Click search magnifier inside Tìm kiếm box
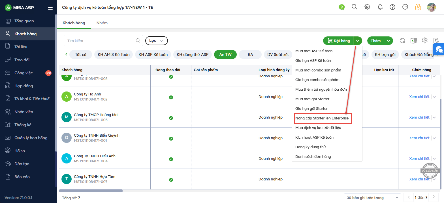This screenshot has height=203, width=444. [138, 41]
